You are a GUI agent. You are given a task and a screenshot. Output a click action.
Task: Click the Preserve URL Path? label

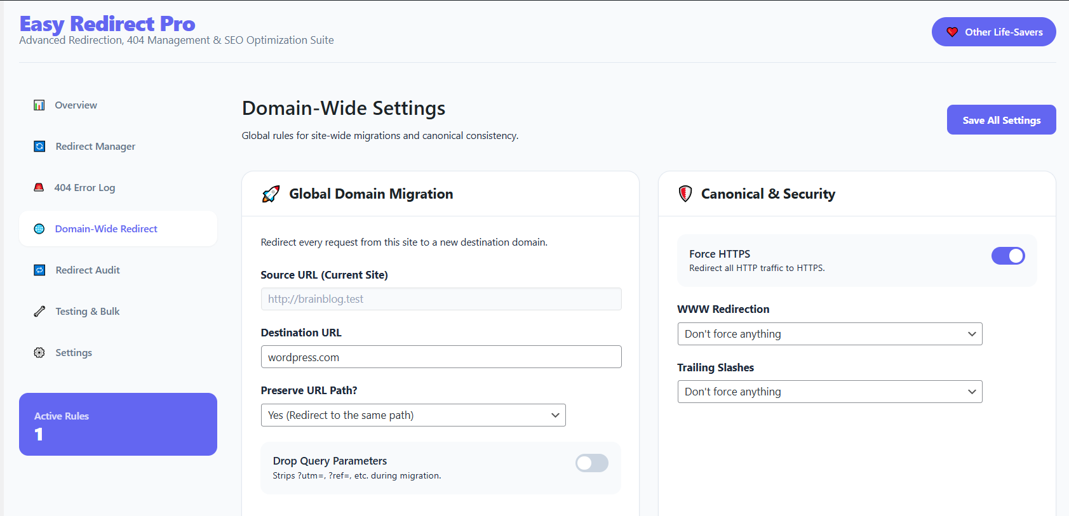pos(309,390)
